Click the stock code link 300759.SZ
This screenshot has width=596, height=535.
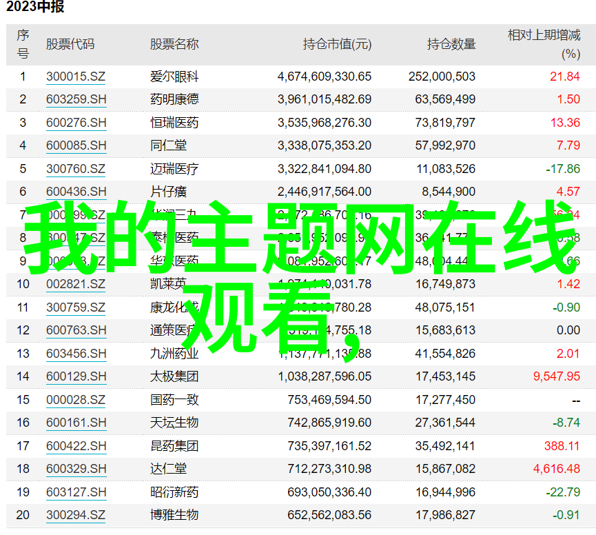[x=76, y=307]
